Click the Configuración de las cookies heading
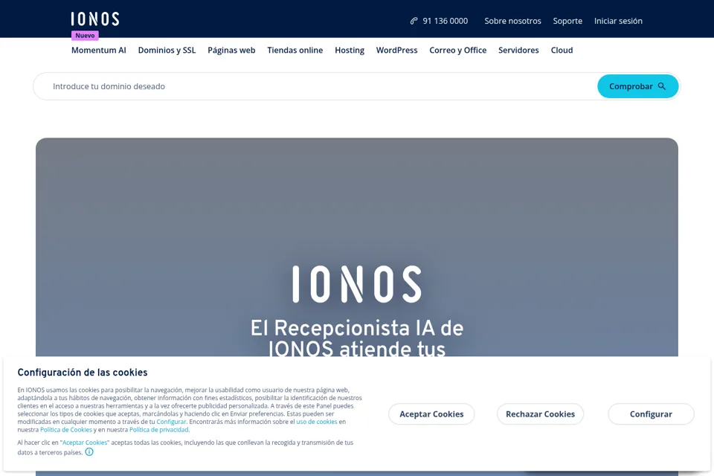The image size is (714, 476). tap(83, 372)
